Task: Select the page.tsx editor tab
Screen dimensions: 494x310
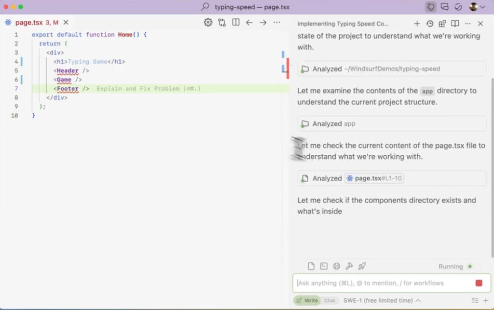Action: pyautogui.click(x=29, y=23)
